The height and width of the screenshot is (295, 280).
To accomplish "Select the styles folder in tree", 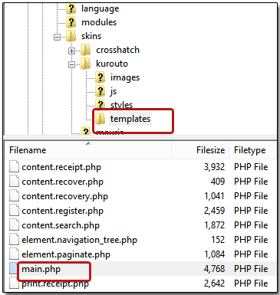I will pyautogui.click(x=121, y=105).
